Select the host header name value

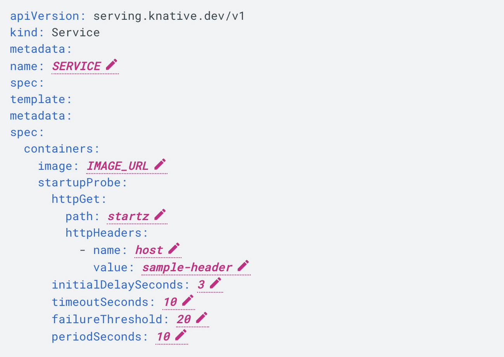149,250
